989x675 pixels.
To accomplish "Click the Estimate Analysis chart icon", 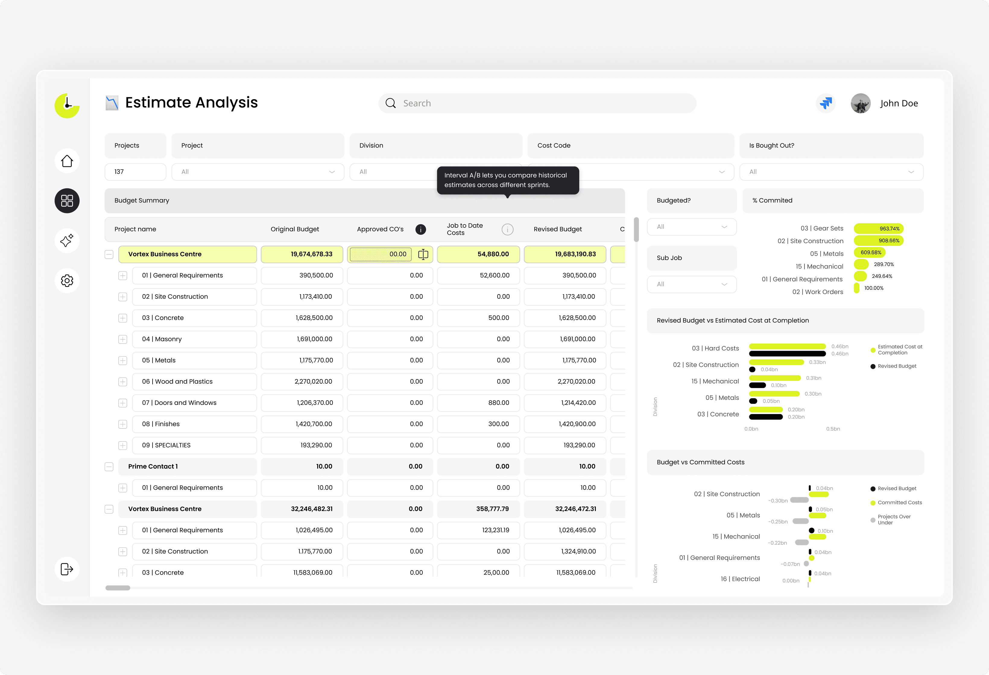I will pos(112,103).
